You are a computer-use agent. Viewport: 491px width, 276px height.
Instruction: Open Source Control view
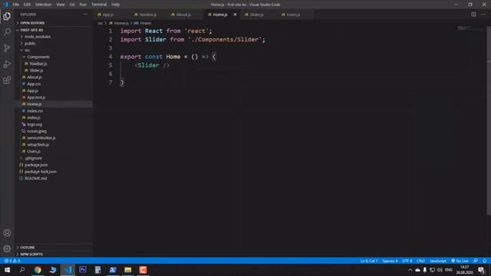coord(7,48)
